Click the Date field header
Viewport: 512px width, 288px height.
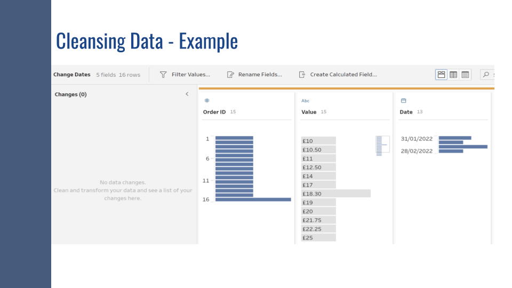406,112
